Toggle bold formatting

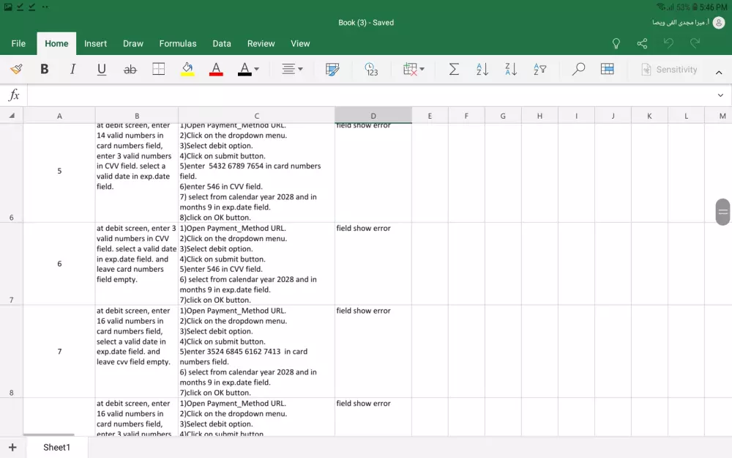45,70
